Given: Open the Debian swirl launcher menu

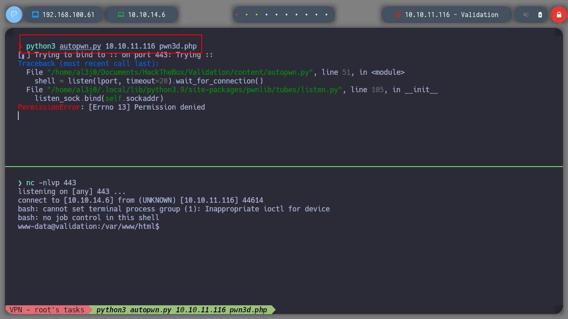Looking at the screenshot, I should coord(14,15).
